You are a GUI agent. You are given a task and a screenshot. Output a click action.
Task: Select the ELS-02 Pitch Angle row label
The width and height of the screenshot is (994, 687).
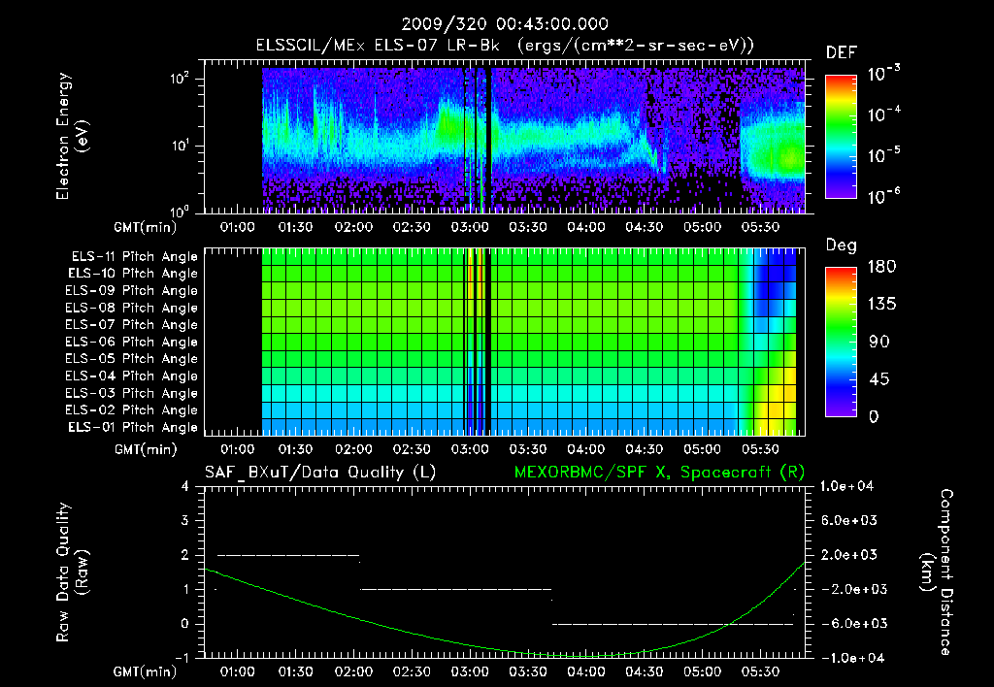click(x=132, y=410)
